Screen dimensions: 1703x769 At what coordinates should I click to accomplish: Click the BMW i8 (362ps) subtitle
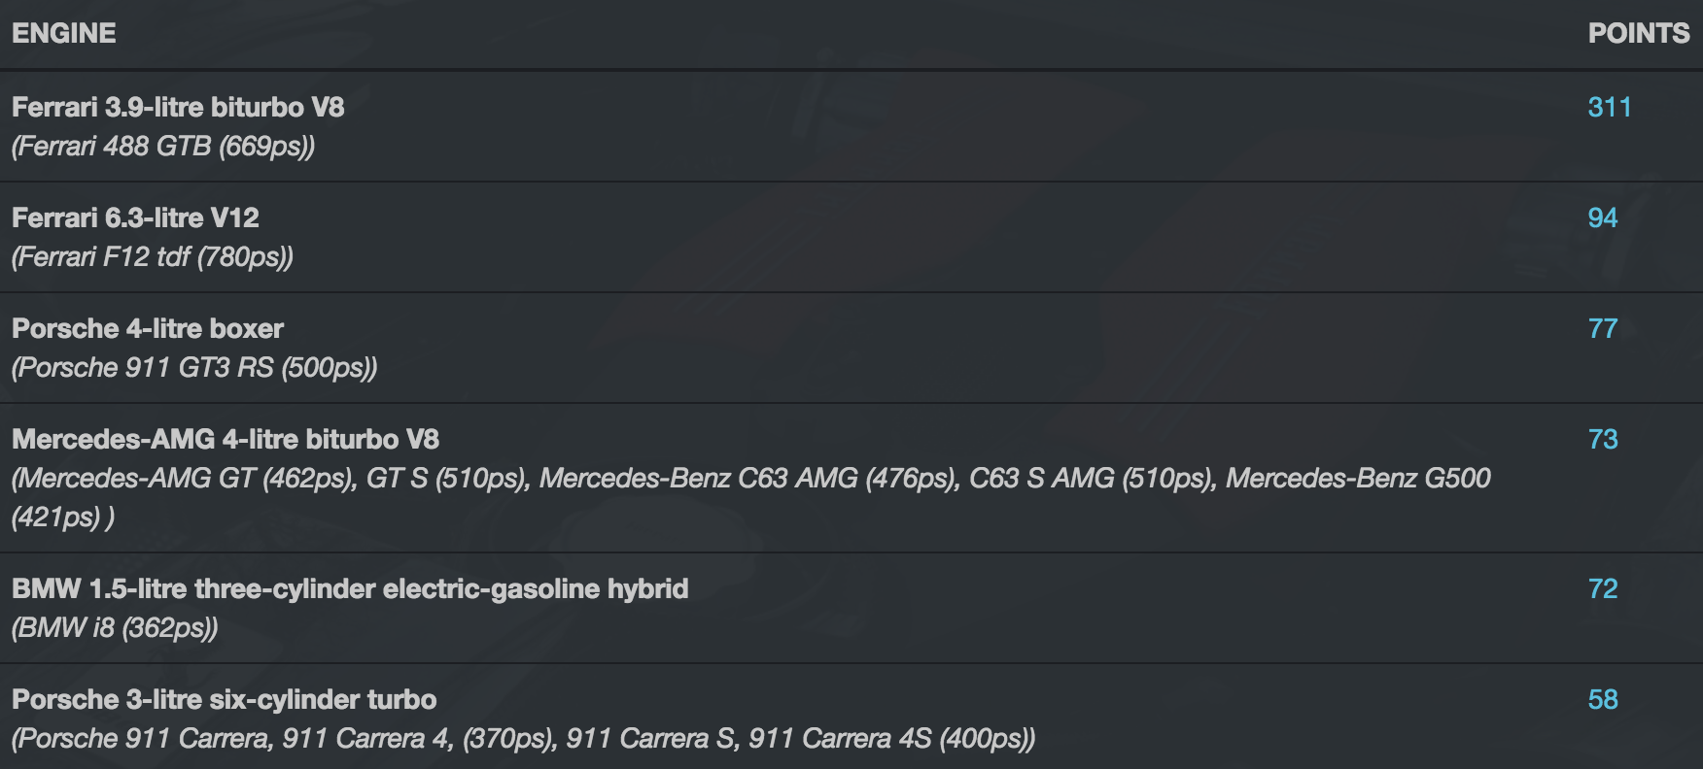coord(115,628)
